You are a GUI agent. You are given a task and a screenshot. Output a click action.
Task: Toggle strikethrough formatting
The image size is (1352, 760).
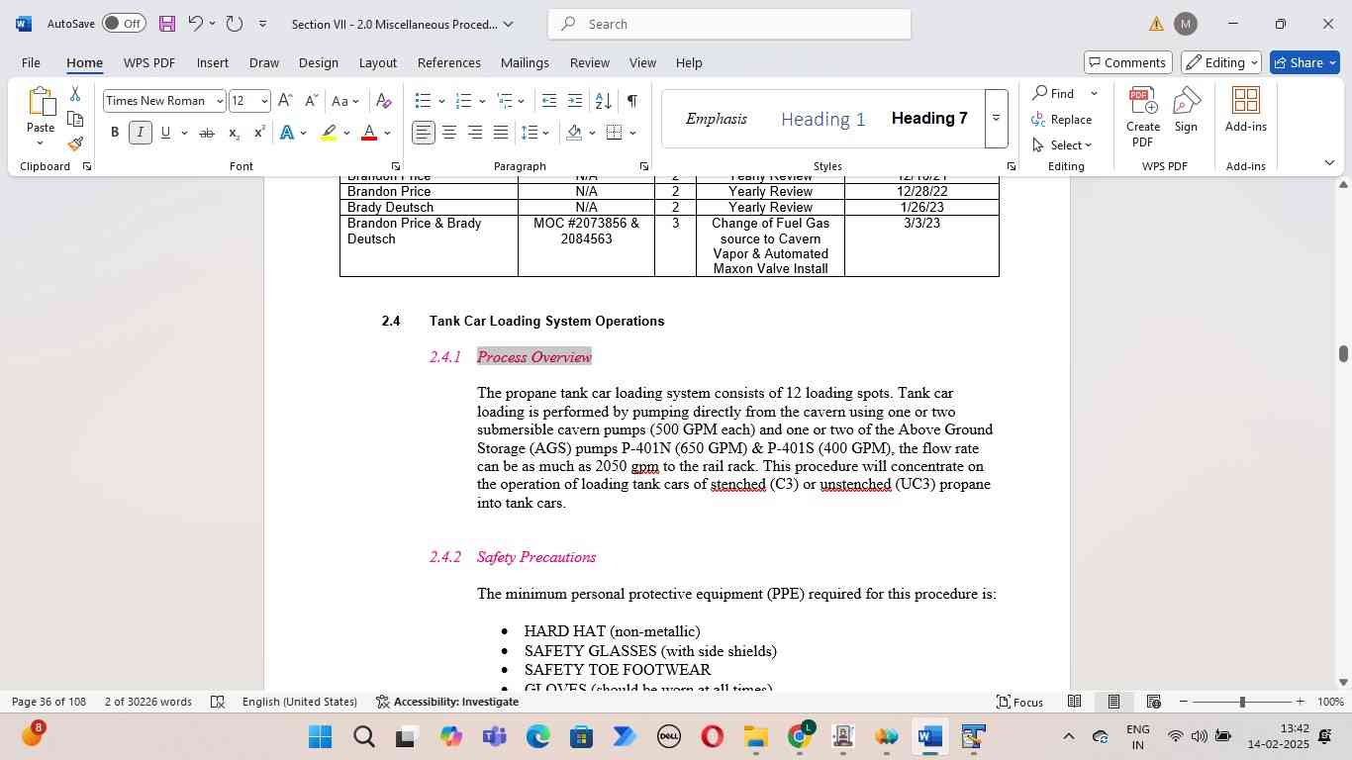[x=207, y=133]
